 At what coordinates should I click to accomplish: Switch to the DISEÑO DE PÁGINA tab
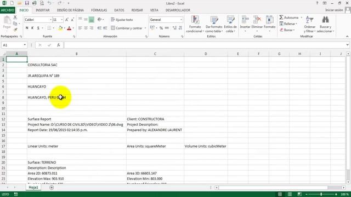click(x=70, y=10)
